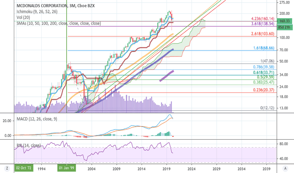The height and width of the screenshot is (173, 294).
Task: Click the 01 Jan '99 date marker
Action: [67, 168]
